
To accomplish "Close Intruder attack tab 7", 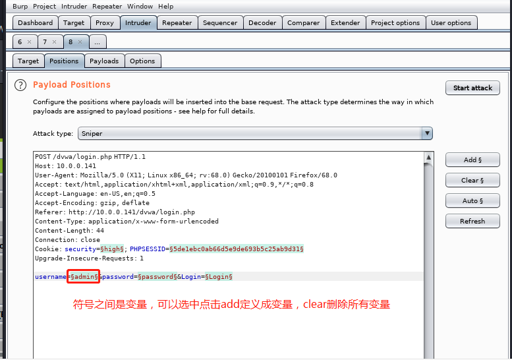I will point(55,42).
